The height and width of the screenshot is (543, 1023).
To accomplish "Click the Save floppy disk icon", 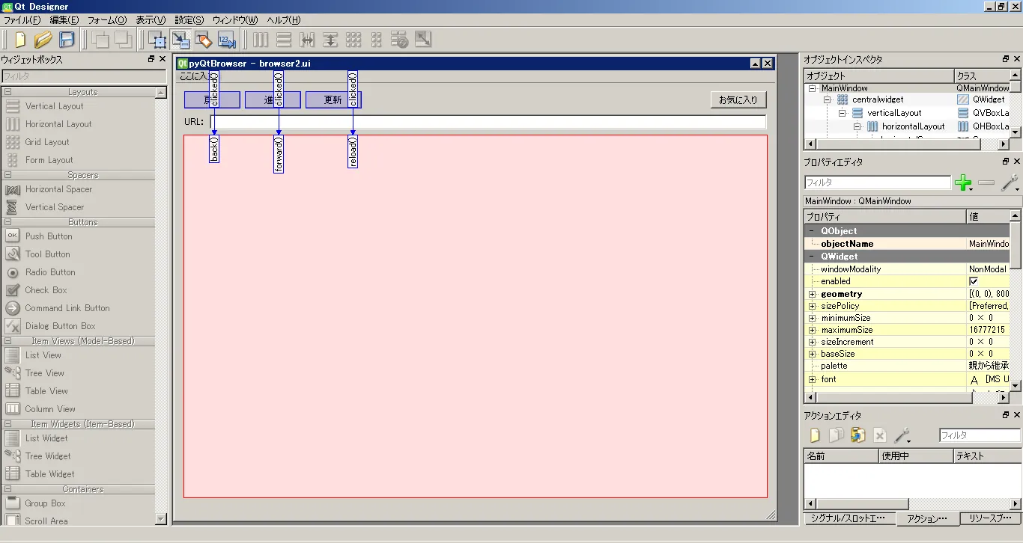I will coord(67,40).
